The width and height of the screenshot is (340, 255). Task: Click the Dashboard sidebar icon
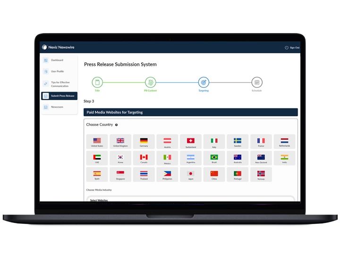[46, 60]
